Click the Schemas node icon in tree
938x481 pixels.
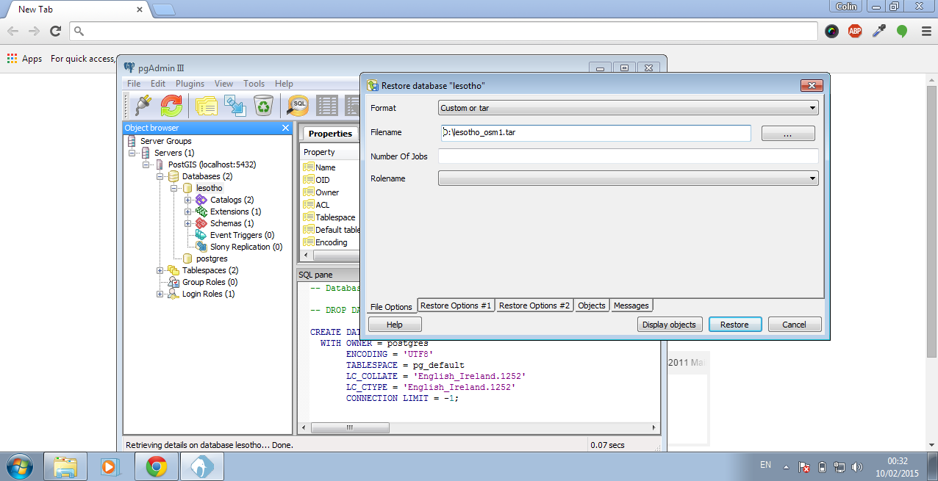[201, 223]
